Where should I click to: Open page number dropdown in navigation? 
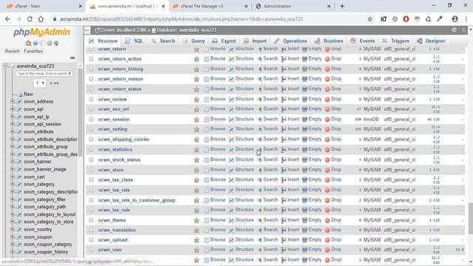(40, 83)
